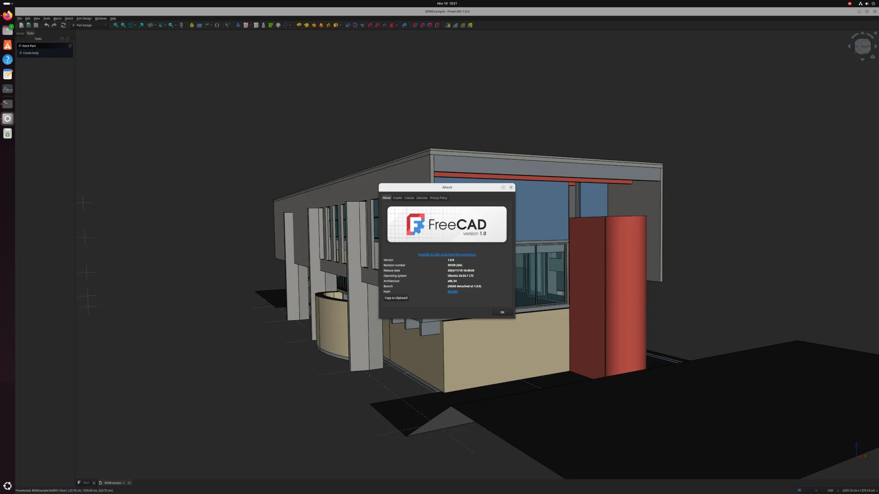Open the Windows menu
Viewport: 879px width, 494px height.
[101, 19]
